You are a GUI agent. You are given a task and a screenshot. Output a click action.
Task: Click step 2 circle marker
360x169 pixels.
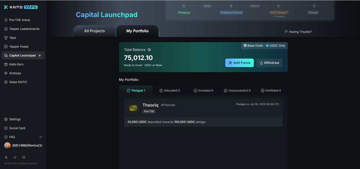231,6
